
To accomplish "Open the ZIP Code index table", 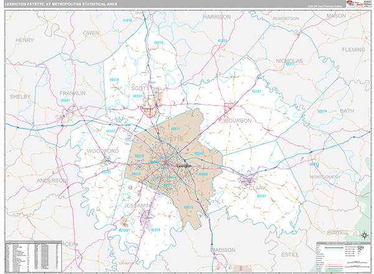I will click(x=32, y=256).
